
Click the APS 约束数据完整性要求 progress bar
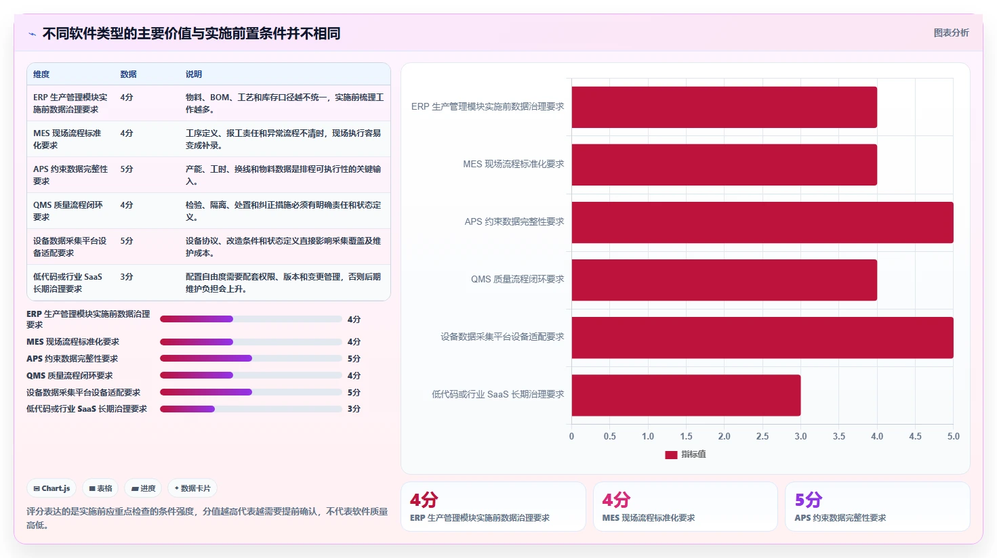tap(251, 358)
